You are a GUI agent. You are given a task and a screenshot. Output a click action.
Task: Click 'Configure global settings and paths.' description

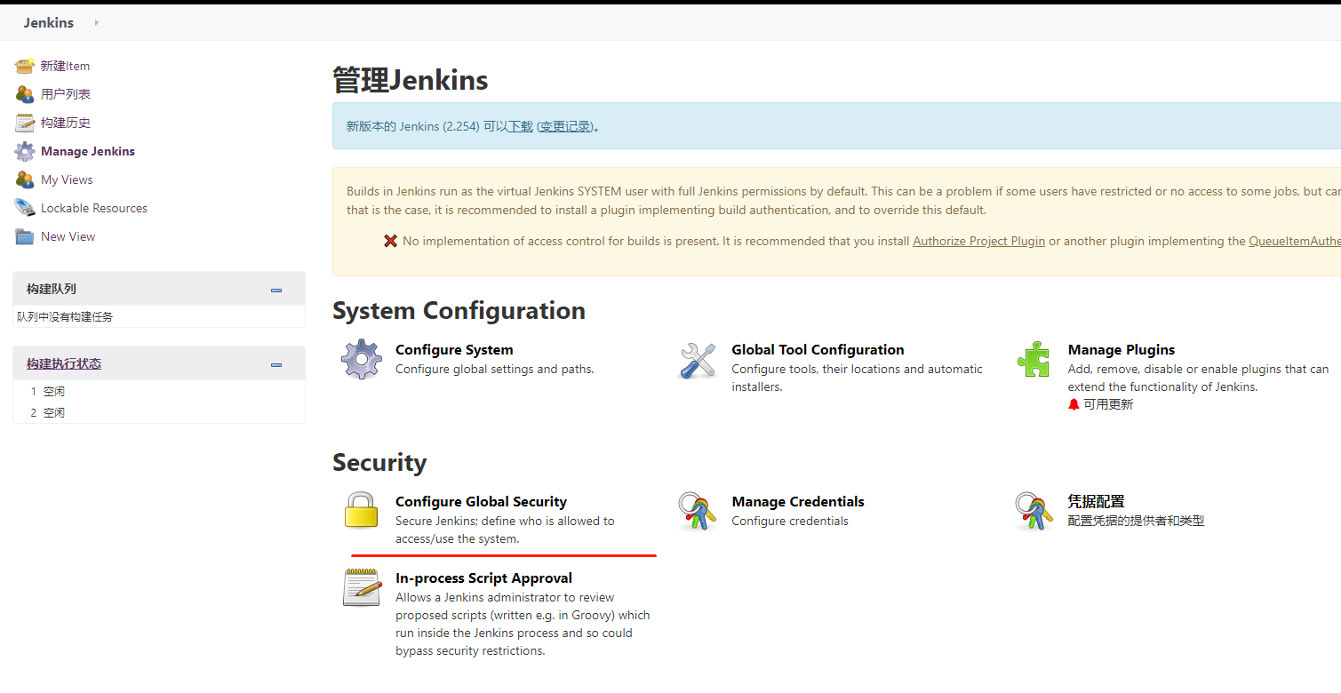click(x=494, y=369)
